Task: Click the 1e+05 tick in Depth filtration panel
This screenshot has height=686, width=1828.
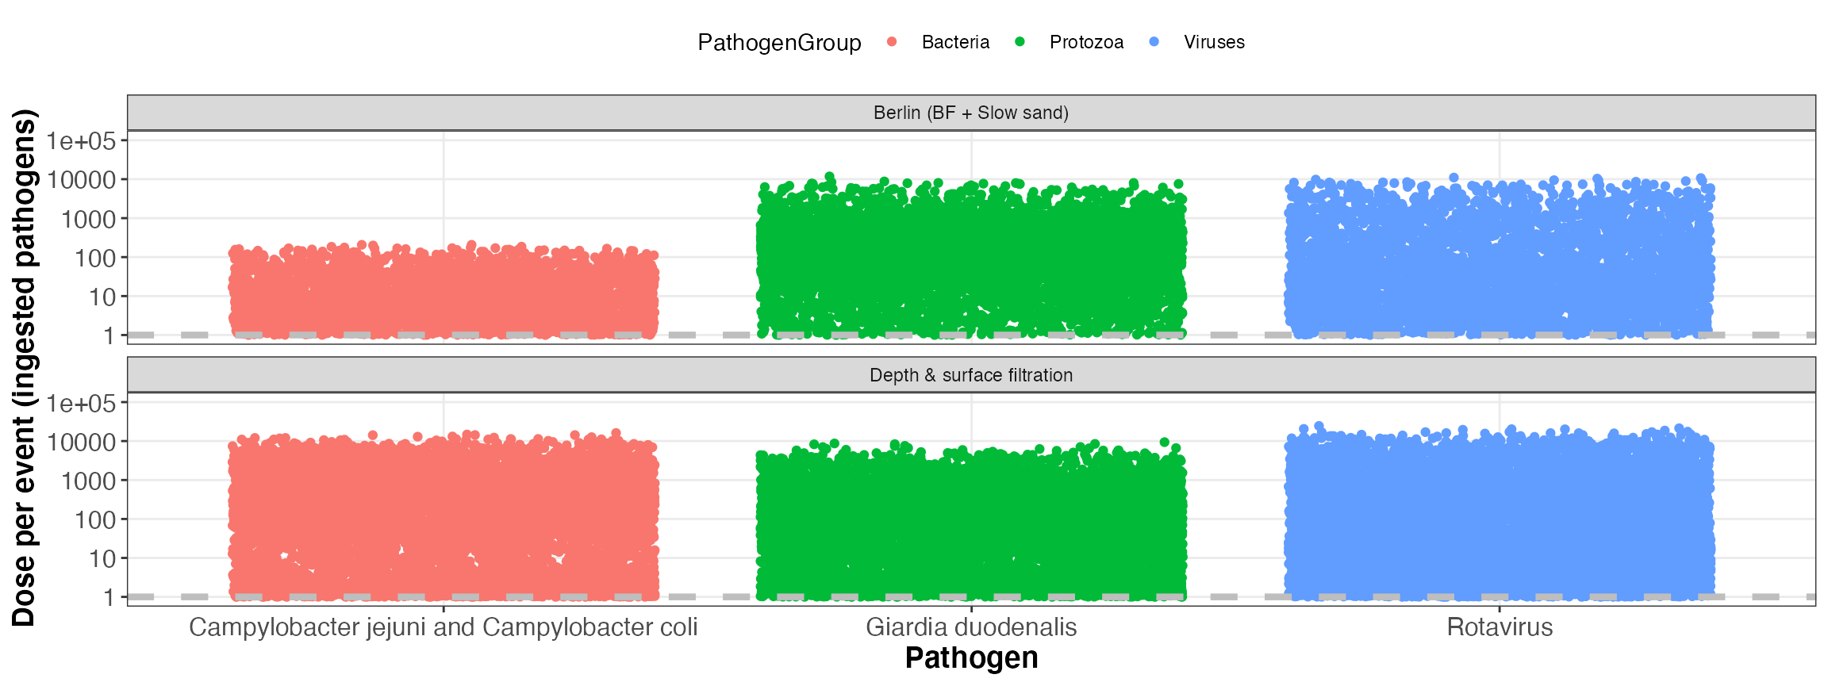Action: pos(81,404)
